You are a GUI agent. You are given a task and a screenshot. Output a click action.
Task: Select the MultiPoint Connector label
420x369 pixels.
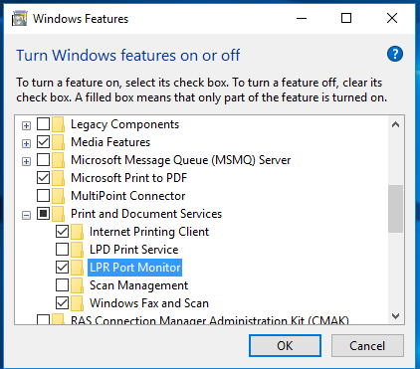pos(128,196)
